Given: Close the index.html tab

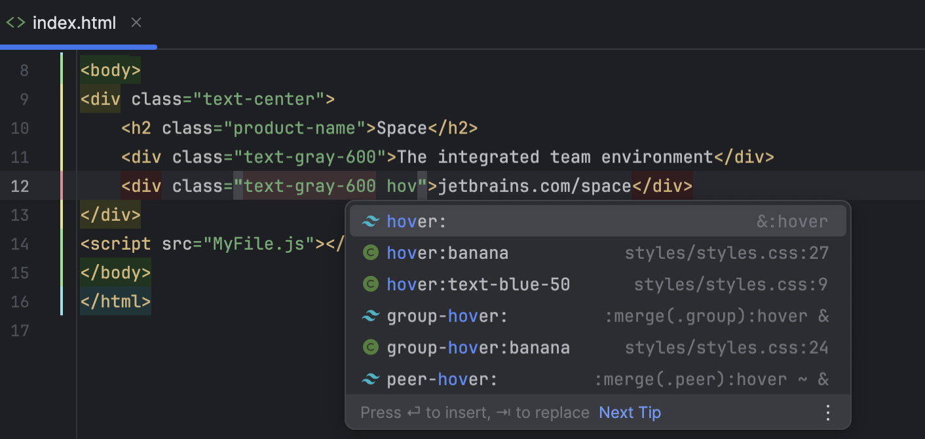Looking at the screenshot, I should (136, 22).
